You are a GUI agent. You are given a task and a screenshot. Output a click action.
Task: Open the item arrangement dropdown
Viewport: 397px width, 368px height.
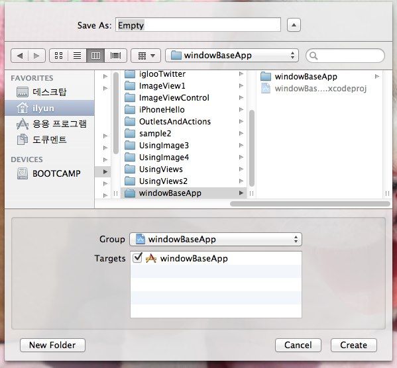[146, 56]
